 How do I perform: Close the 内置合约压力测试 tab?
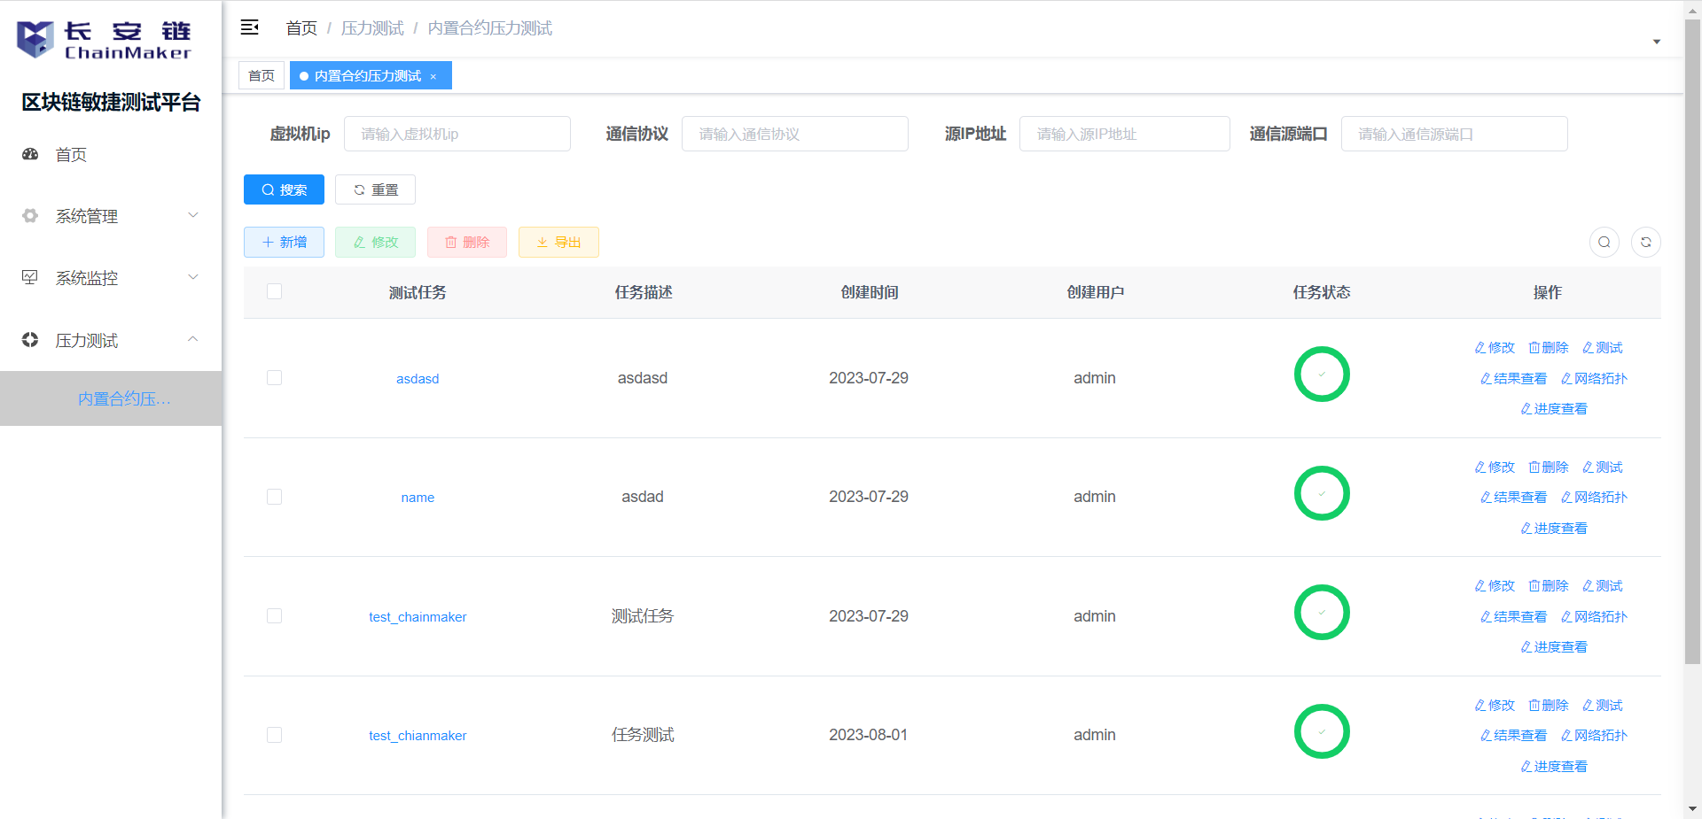click(433, 77)
